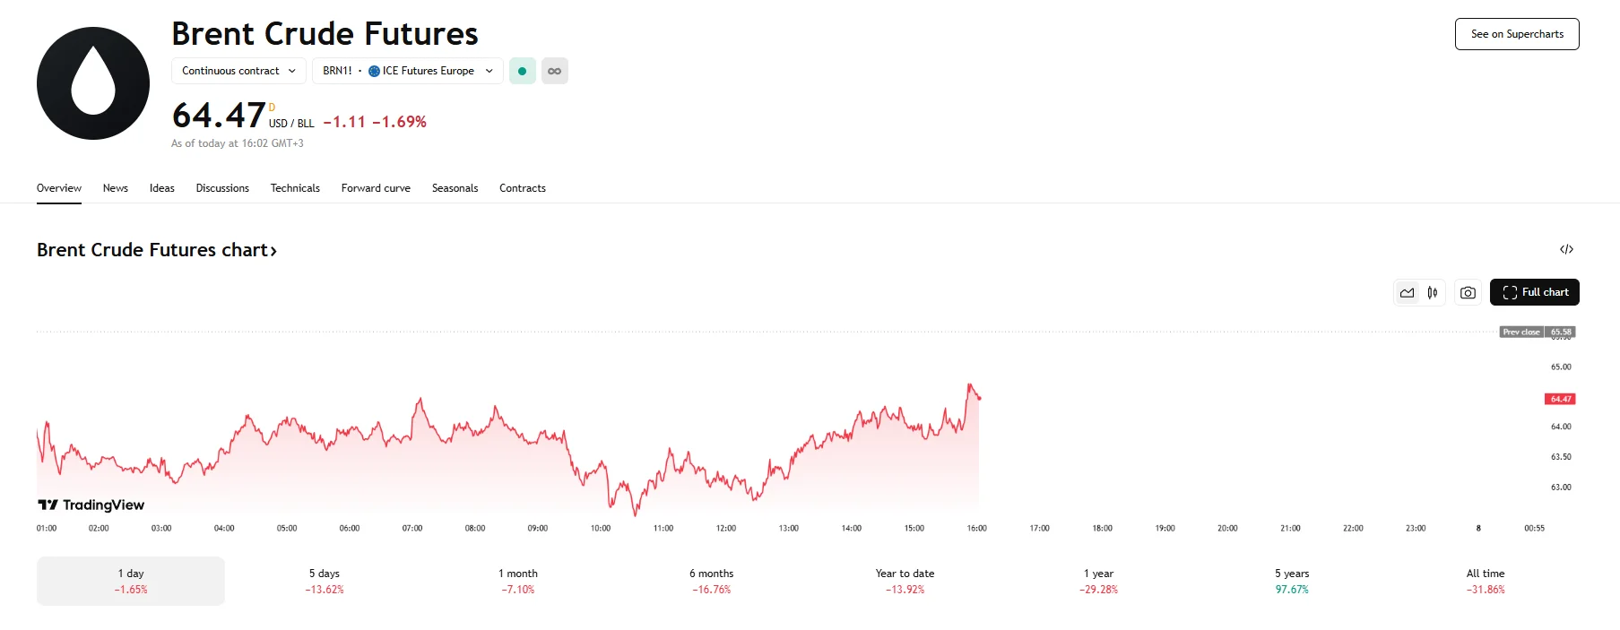Open the Brent Crude Futures chart title link
Screen dimensions: 1620x630
(x=156, y=250)
